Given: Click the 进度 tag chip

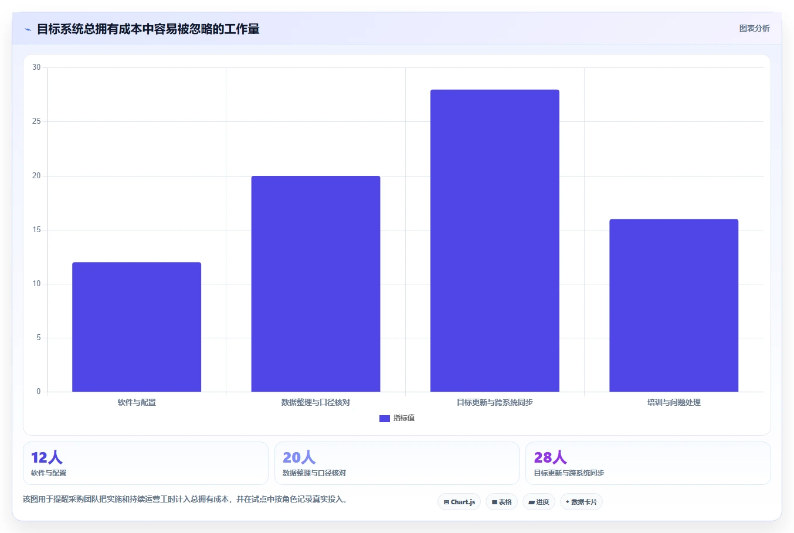Looking at the screenshot, I should point(539,502).
